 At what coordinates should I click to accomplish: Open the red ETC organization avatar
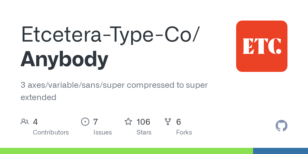262,46
